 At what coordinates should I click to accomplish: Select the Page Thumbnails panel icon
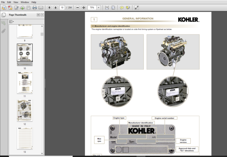4,15
